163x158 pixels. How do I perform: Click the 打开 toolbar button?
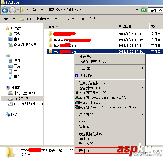pos(26,19)
